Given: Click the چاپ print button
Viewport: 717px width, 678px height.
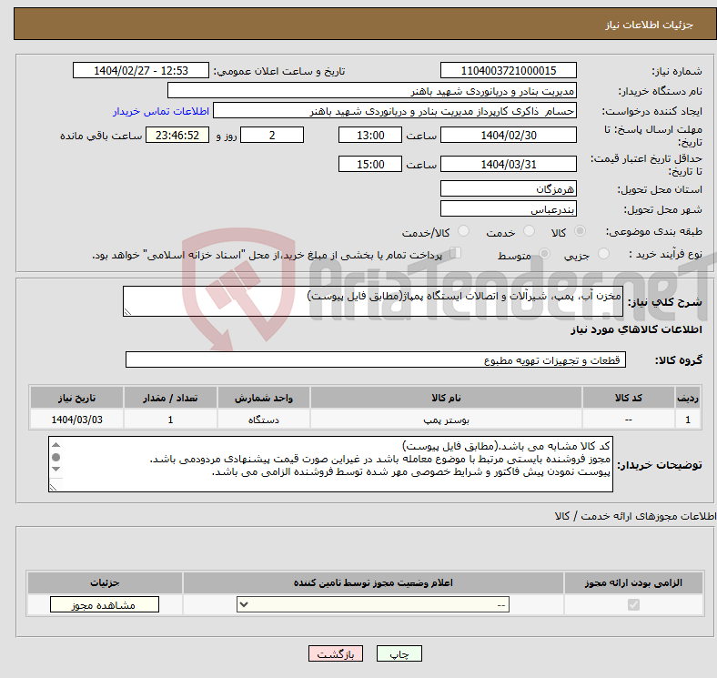Looking at the screenshot, I should (399, 653).
